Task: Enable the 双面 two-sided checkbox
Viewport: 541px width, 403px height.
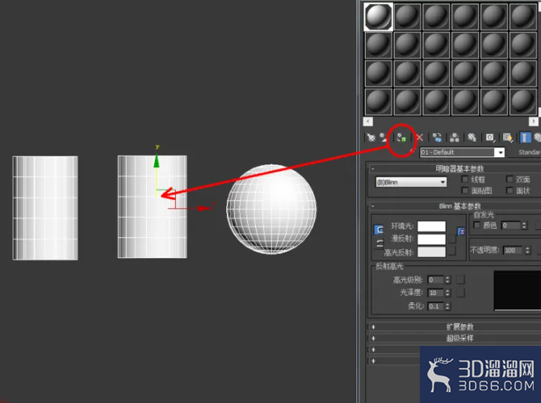Action: pos(510,179)
